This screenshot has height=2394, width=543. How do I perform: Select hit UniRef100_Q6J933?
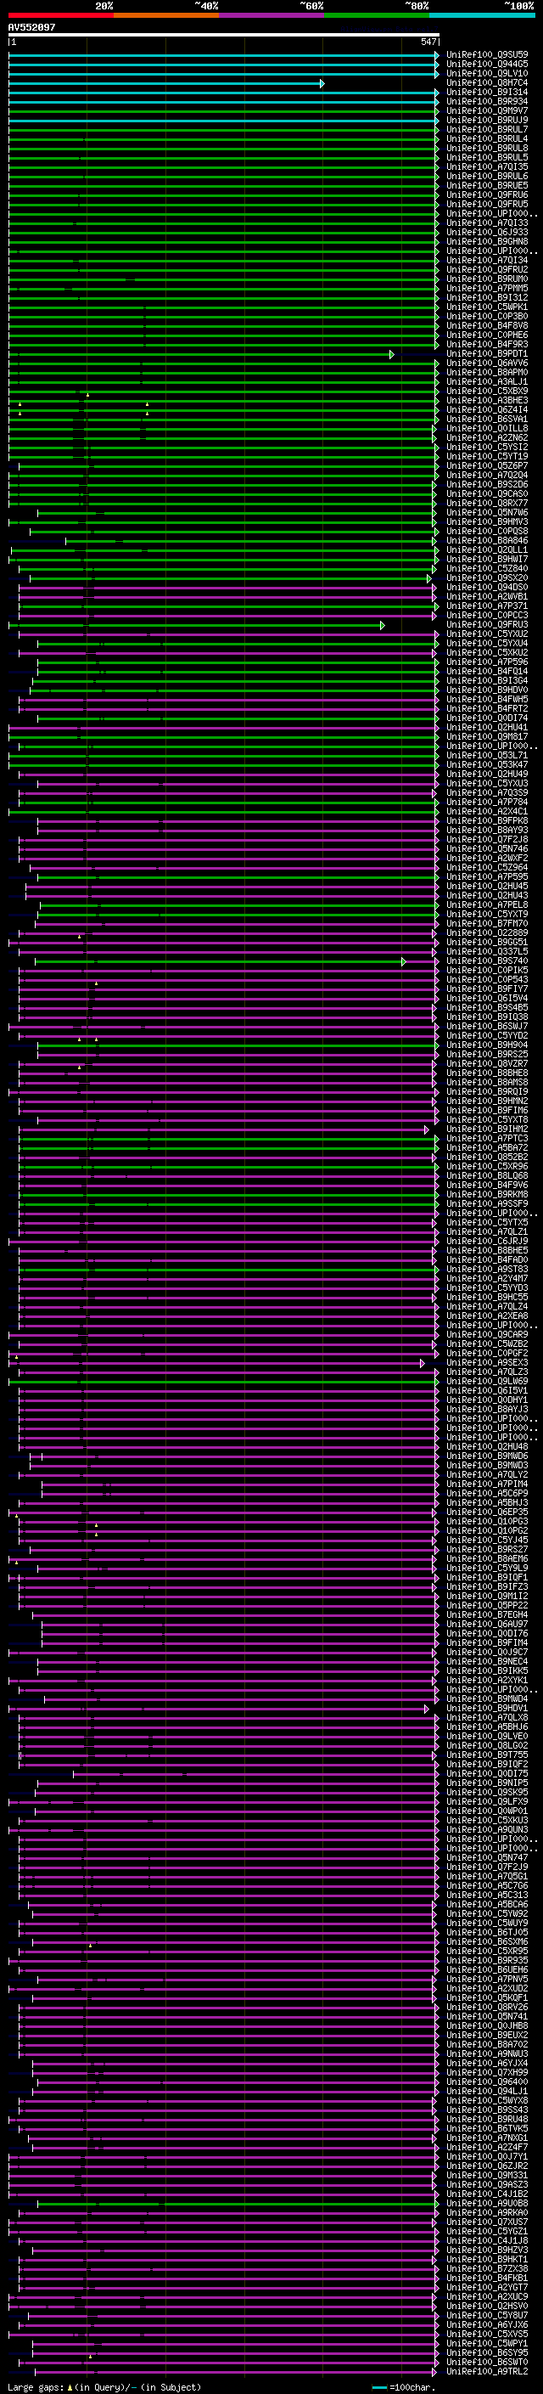coord(487,233)
